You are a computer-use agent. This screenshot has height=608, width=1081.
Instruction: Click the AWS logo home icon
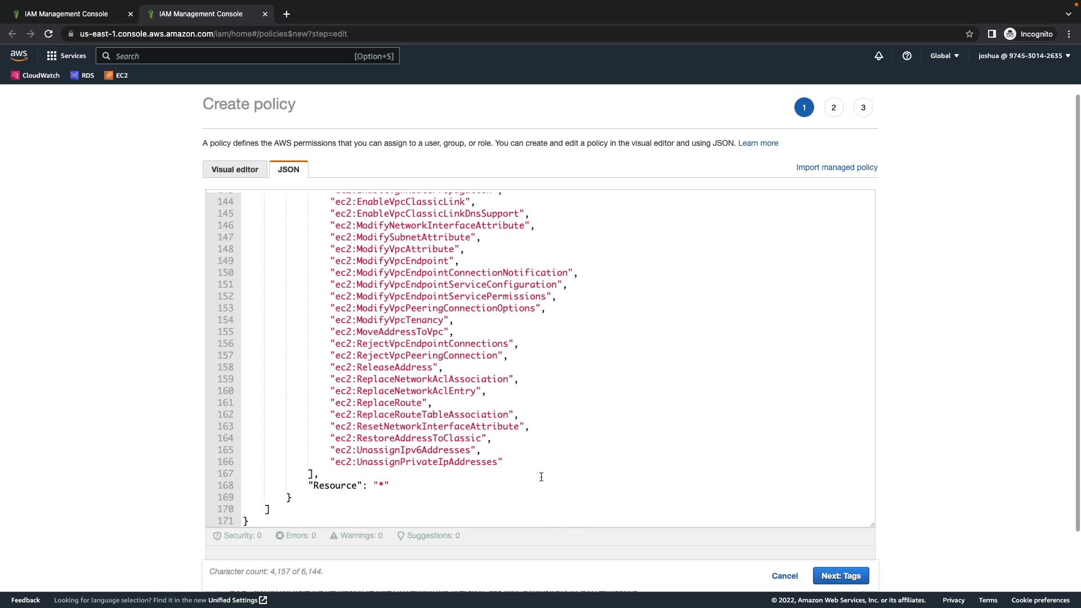tap(19, 55)
